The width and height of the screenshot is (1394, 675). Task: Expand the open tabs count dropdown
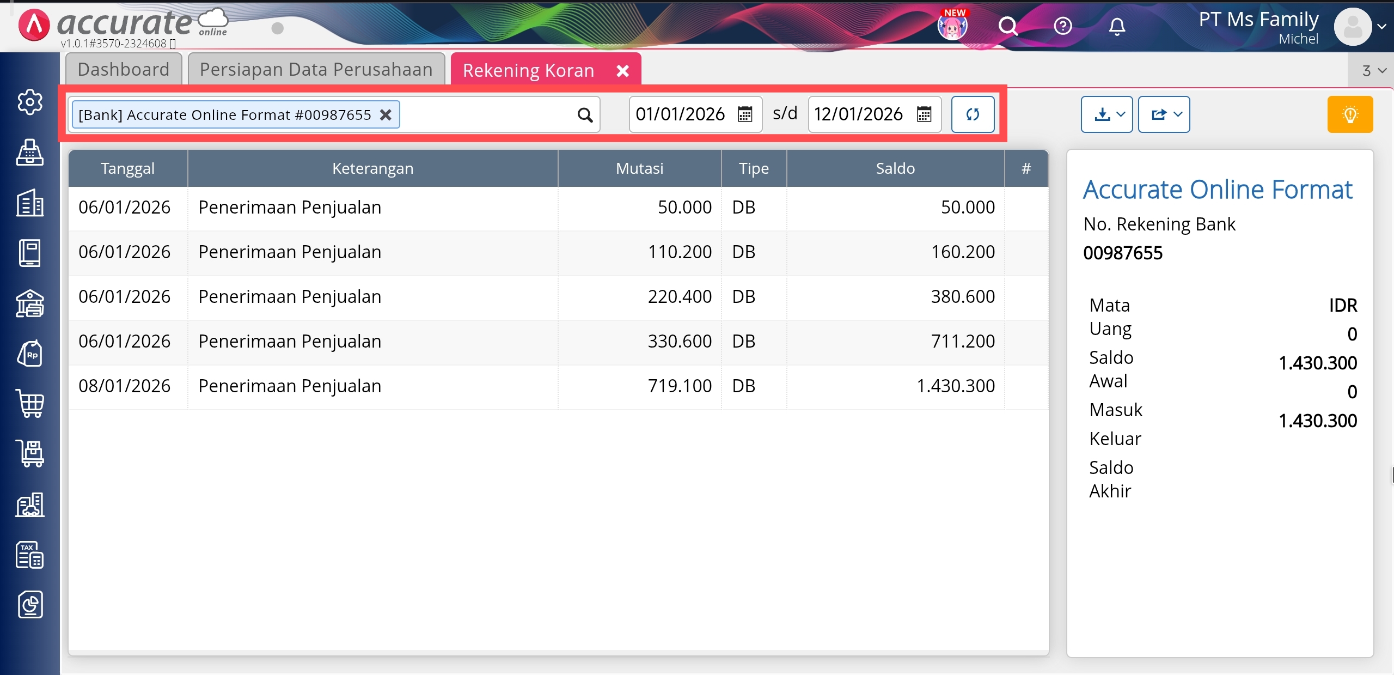click(1374, 71)
